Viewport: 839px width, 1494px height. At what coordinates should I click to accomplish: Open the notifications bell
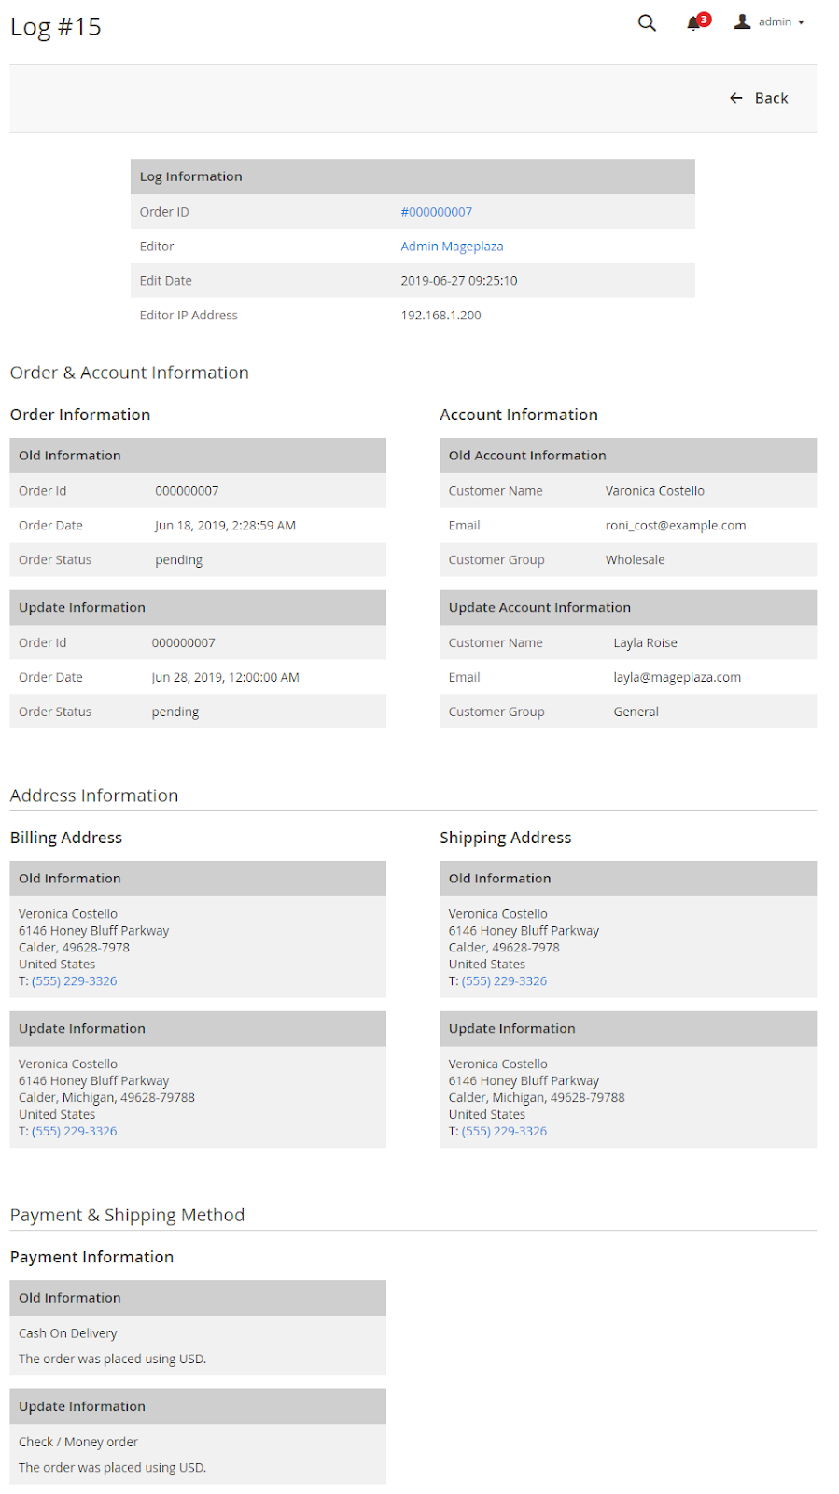693,24
